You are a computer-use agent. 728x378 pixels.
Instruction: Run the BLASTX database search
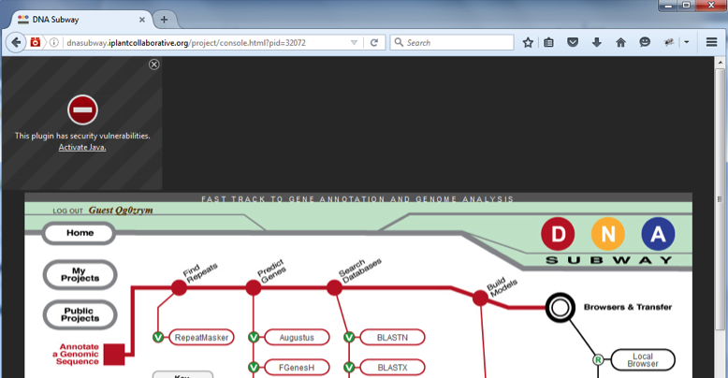click(392, 368)
